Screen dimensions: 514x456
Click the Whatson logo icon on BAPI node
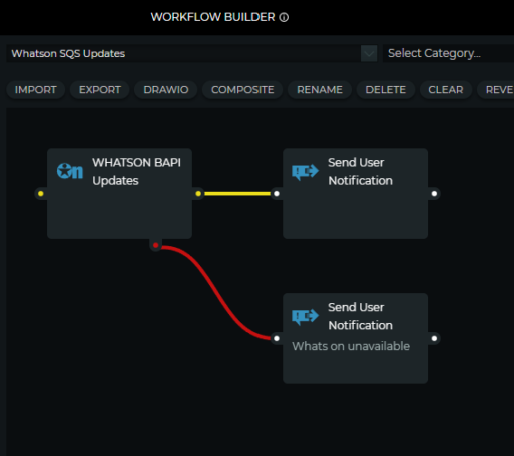coord(70,171)
